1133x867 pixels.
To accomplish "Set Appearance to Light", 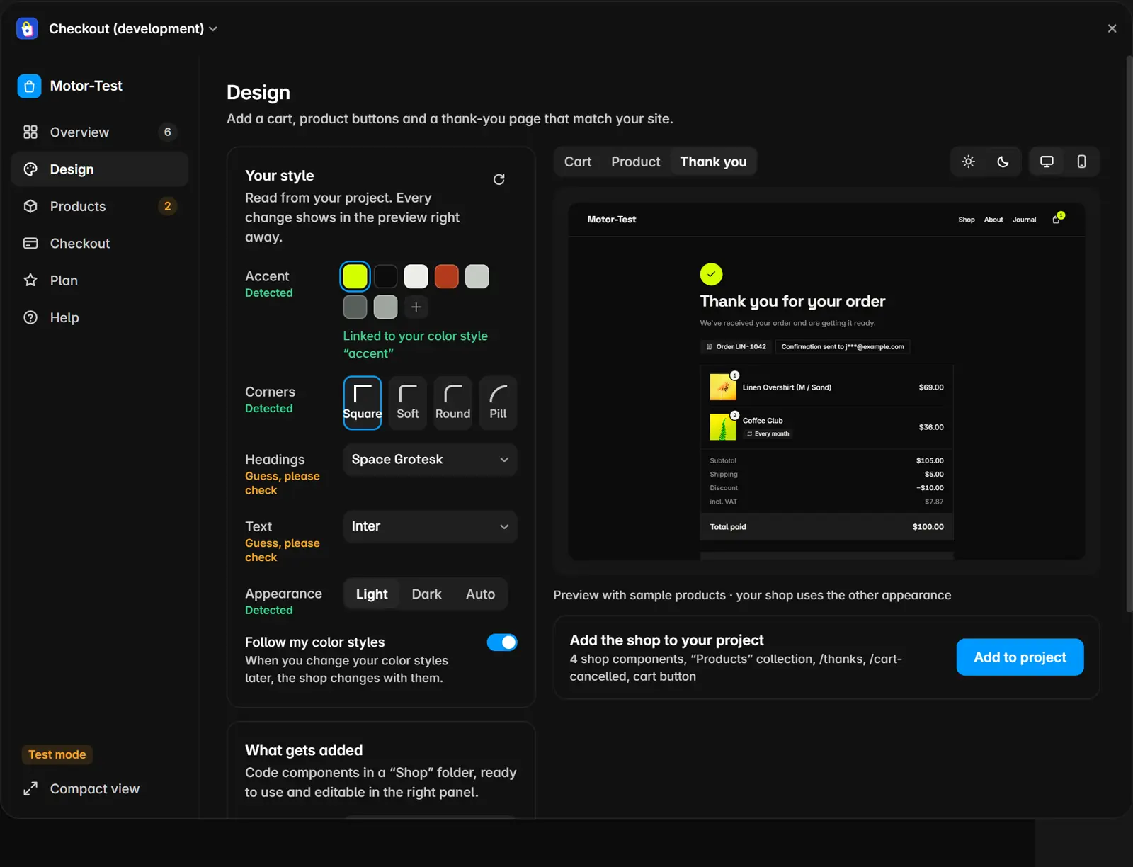I will [372, 594].
